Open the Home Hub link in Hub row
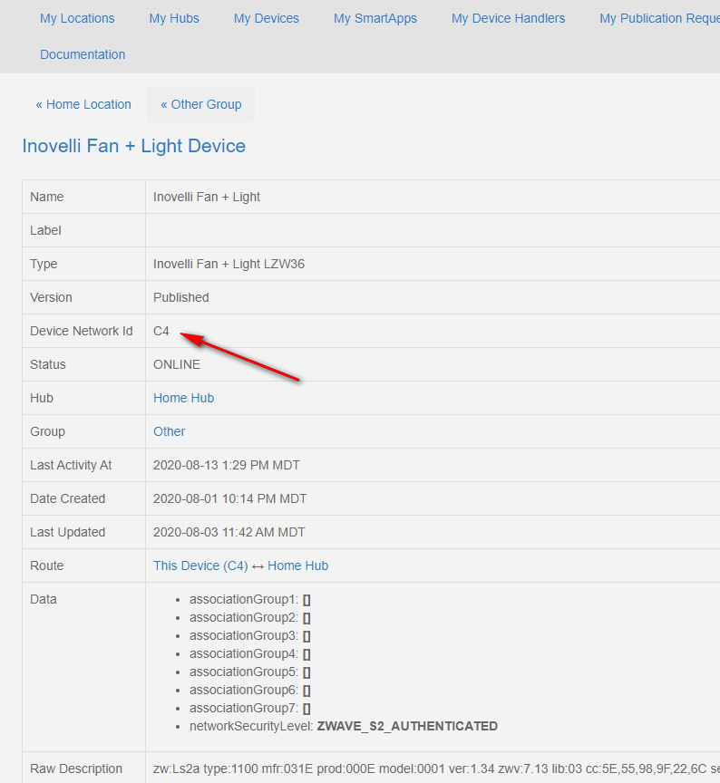Screen dimensions: 720x783 click(183, 398)
